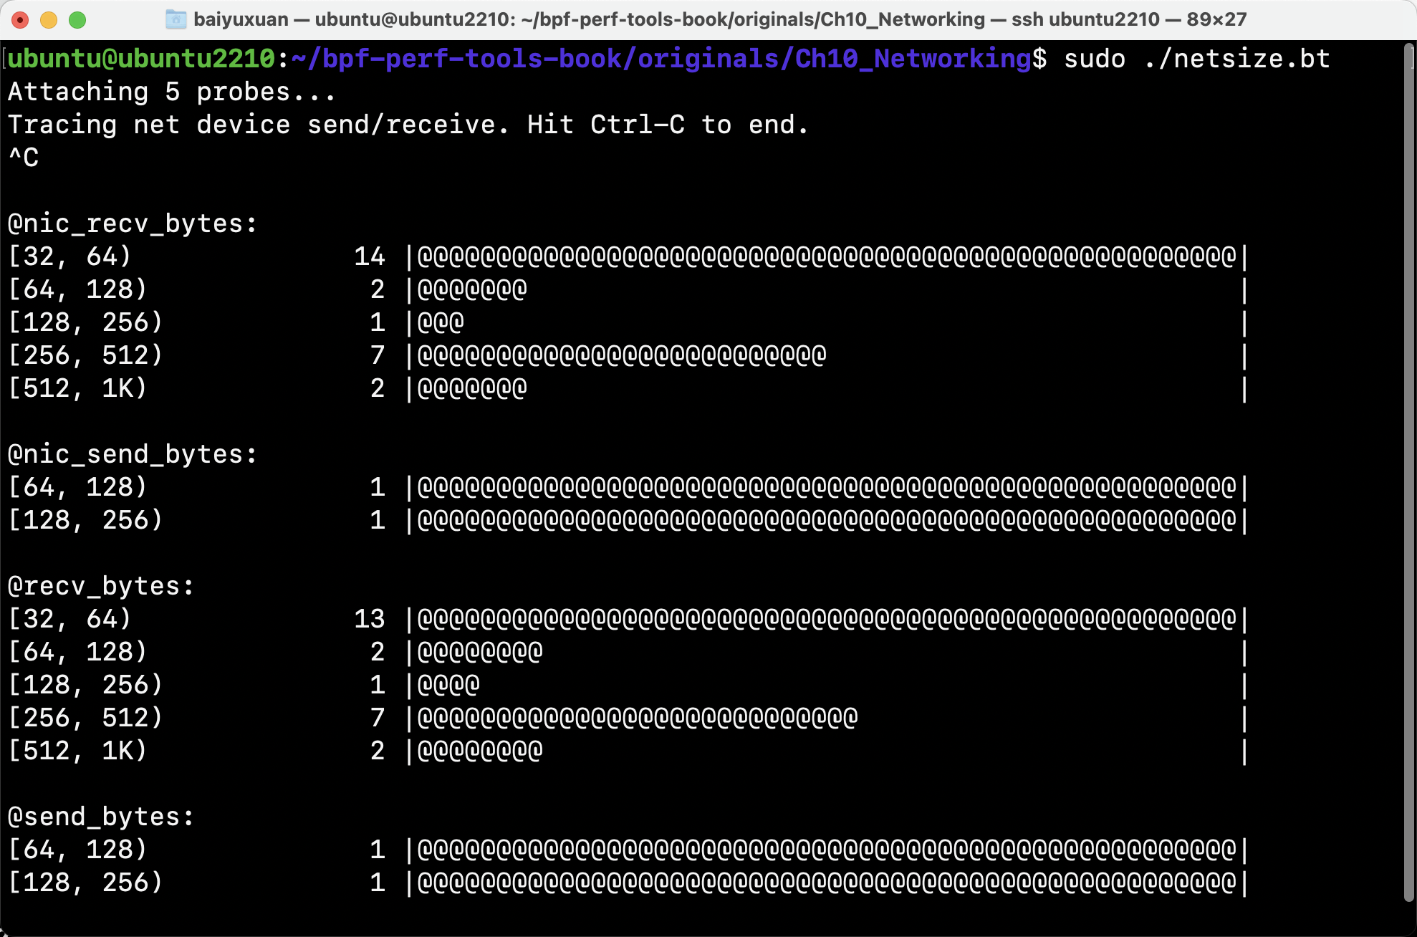Click the yellow minimize window button
1417x937 pixels.
(49, 20)
